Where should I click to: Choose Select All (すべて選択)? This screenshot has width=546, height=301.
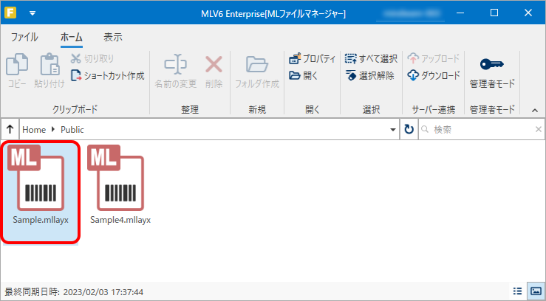371,59
